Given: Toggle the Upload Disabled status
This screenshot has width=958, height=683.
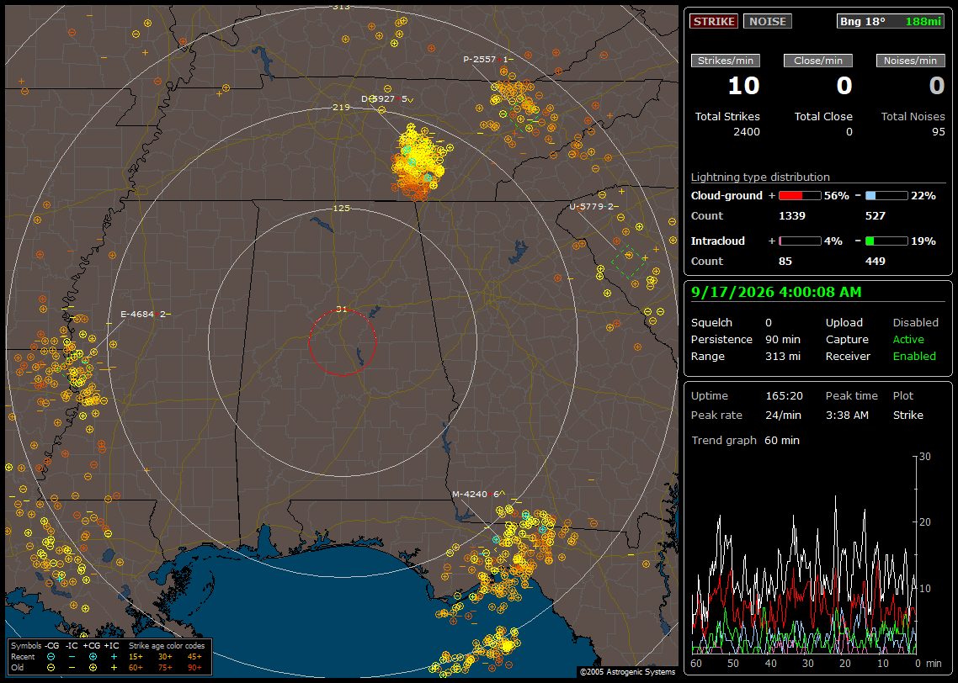Looking at the screenshot, I should tap(915, 322).
